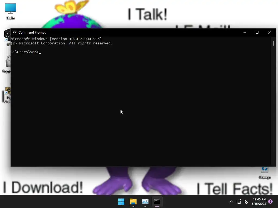The width and height of the screenshot is (278, 208).
Task: Select the Obunga desktop icon
Action: pyautogui.click(x=264, y=173)
